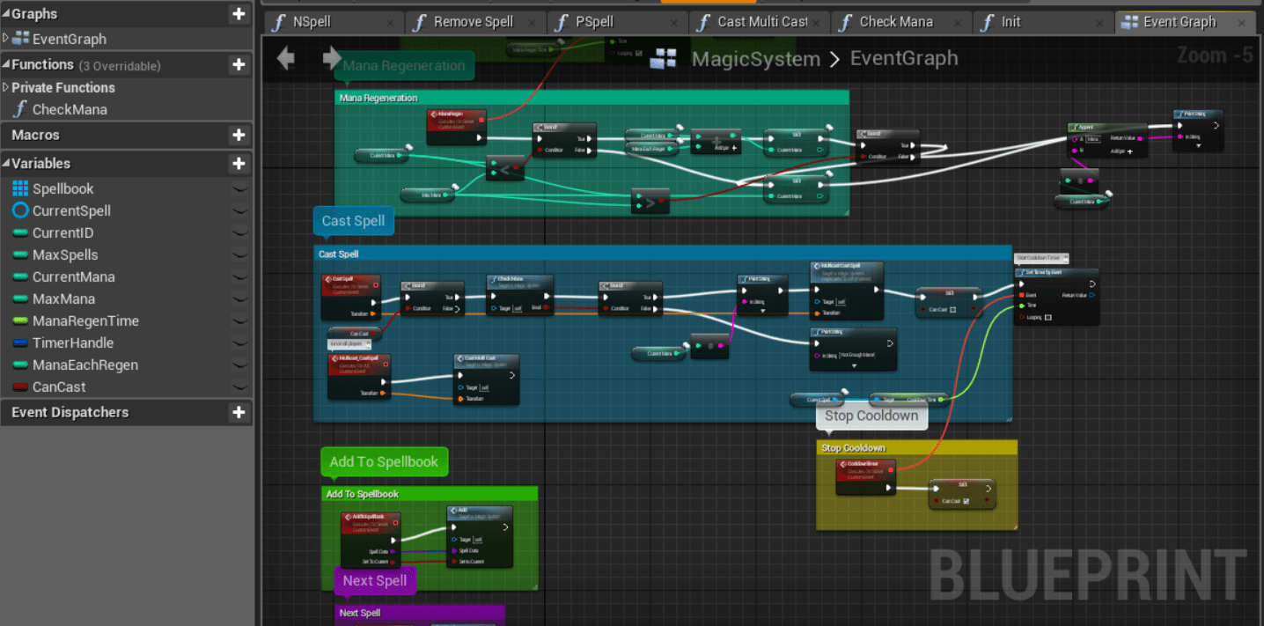Select the ManaRegen red custom event node

point(456,127)
